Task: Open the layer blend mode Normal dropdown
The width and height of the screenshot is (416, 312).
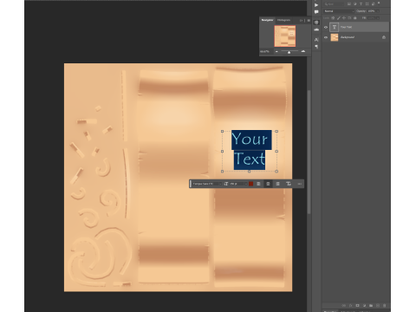Action: [339, 11]
